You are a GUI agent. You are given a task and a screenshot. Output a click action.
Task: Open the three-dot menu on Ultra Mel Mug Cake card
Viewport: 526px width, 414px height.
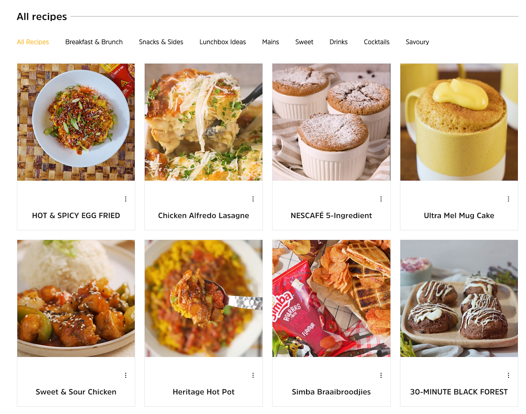(509, 199)
